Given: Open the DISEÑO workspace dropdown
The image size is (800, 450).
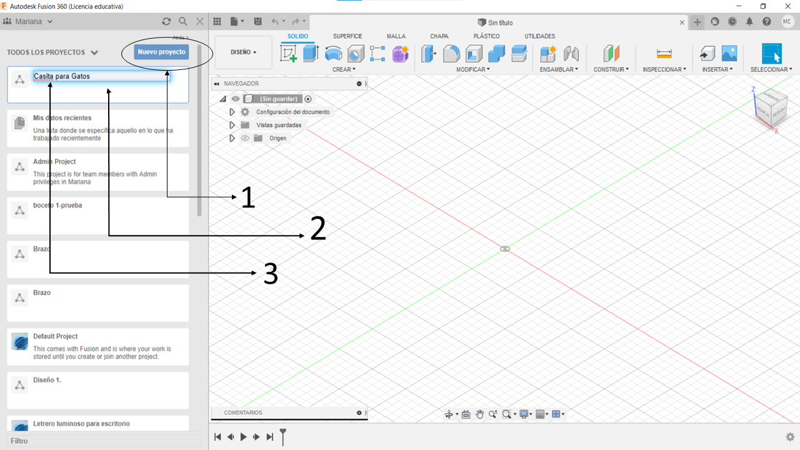Looking at the screenshot, I should coord(244,52).
